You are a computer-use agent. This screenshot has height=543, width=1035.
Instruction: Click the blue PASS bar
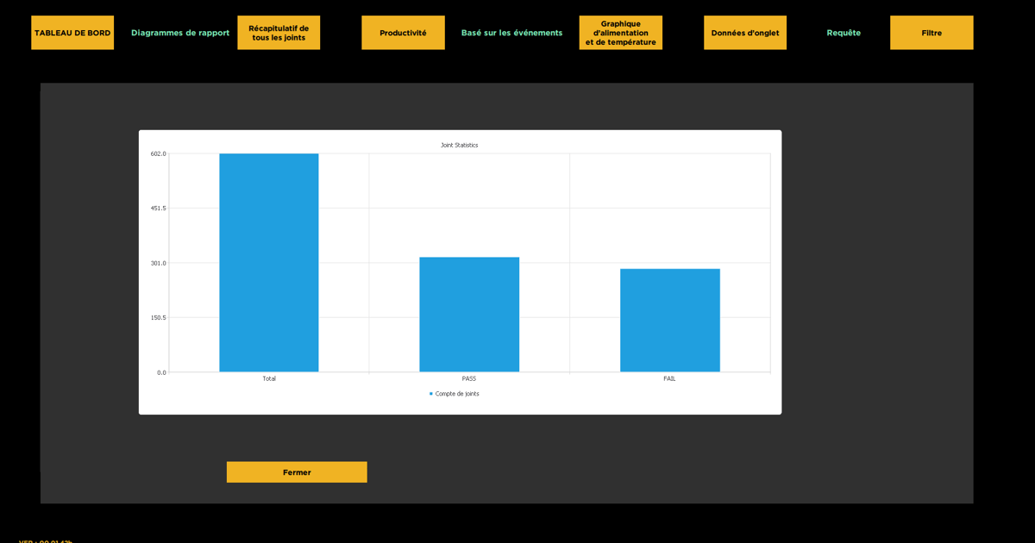pyautogui.click(x=469, y=315)
